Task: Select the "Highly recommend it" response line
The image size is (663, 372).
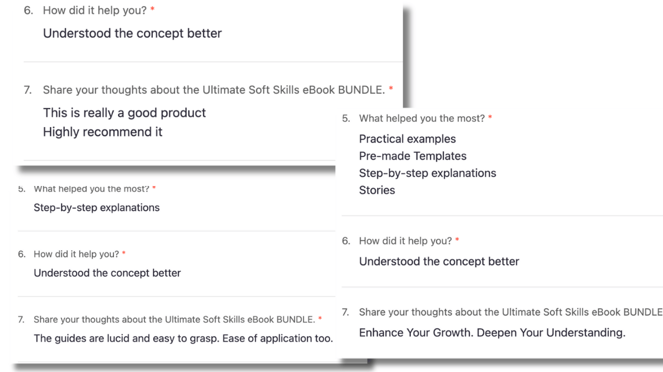Action: (103, 132)
